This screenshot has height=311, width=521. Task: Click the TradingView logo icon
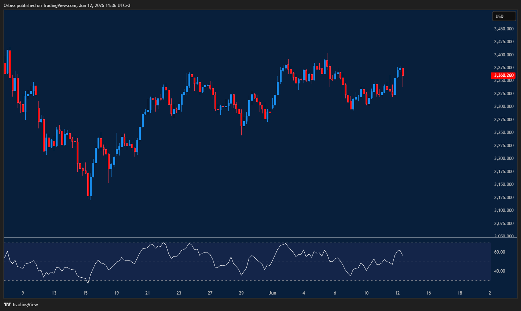coord(7,304)
